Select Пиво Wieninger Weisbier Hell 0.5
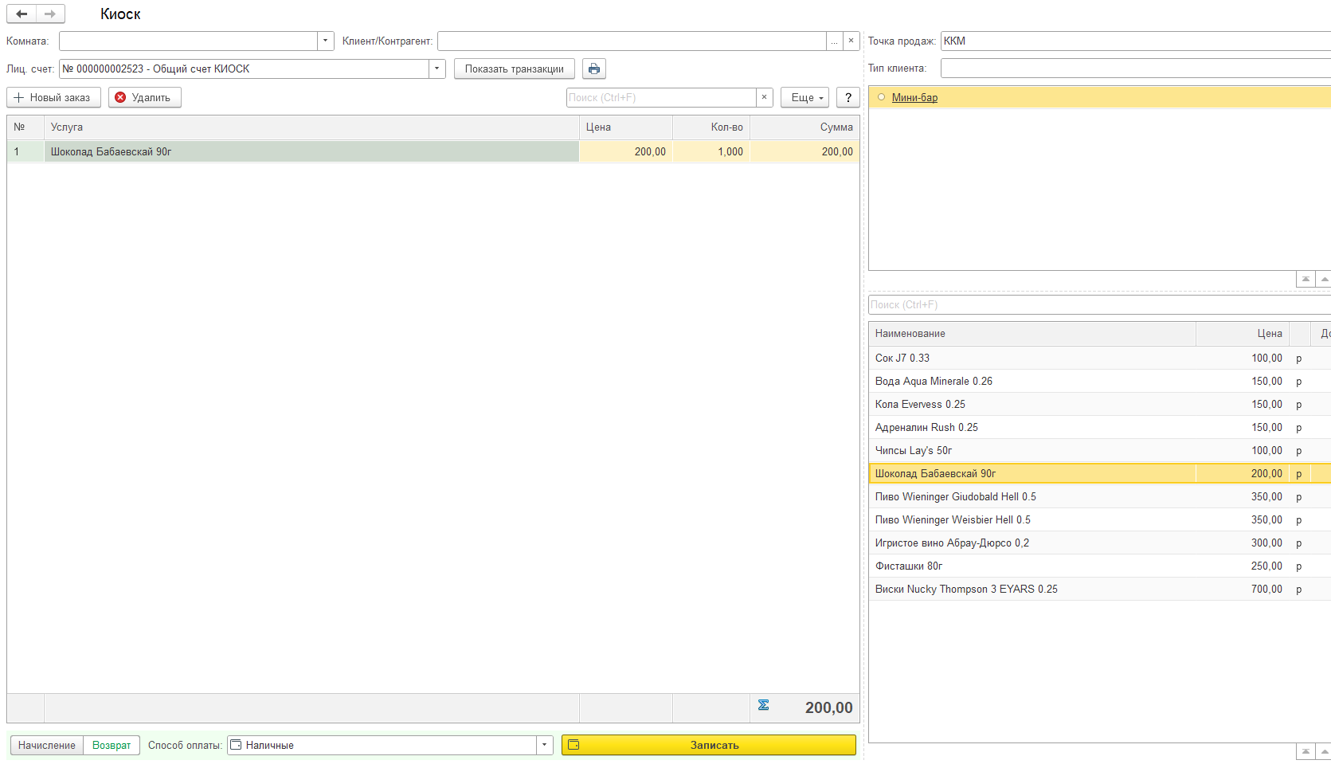The image size is (1331, 764). (1099, 519)
